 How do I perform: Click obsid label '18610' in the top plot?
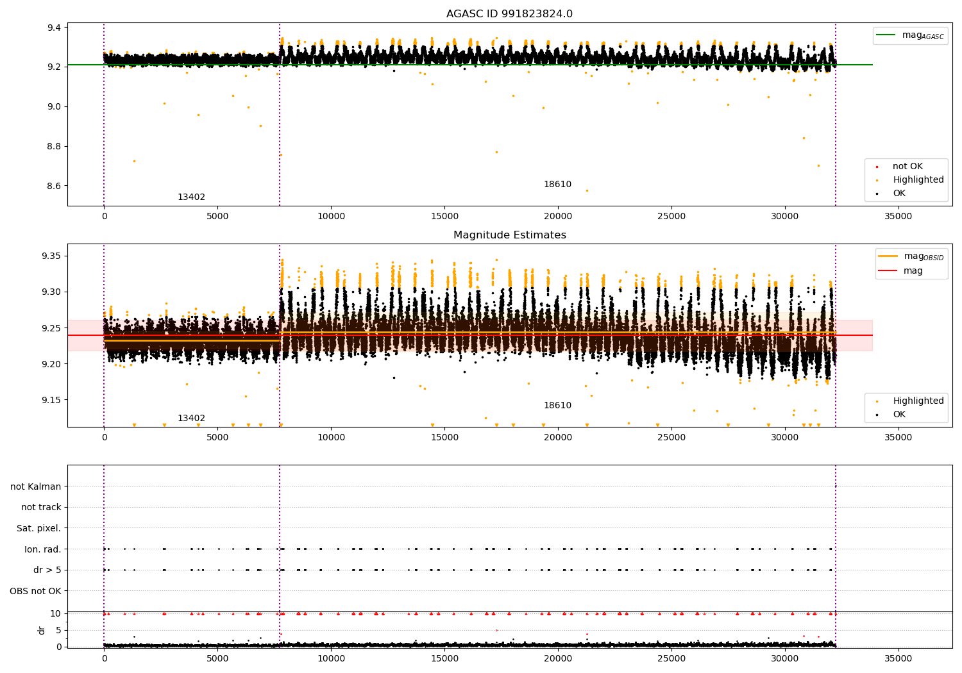pyautogui.click(x=557, y=185)
